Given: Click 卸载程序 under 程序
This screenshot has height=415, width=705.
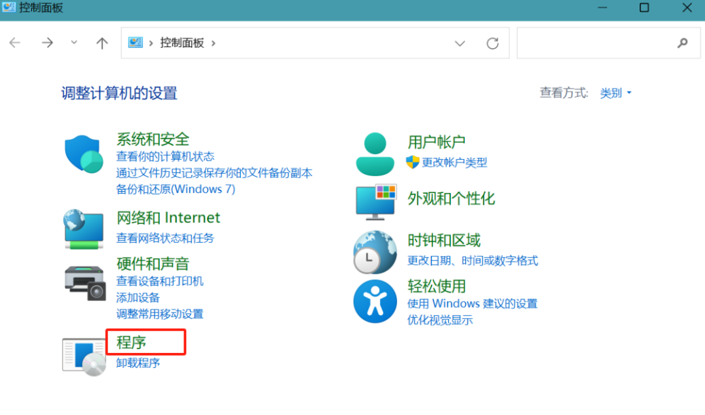Looking at the screenshot, I should coord(138,362).
